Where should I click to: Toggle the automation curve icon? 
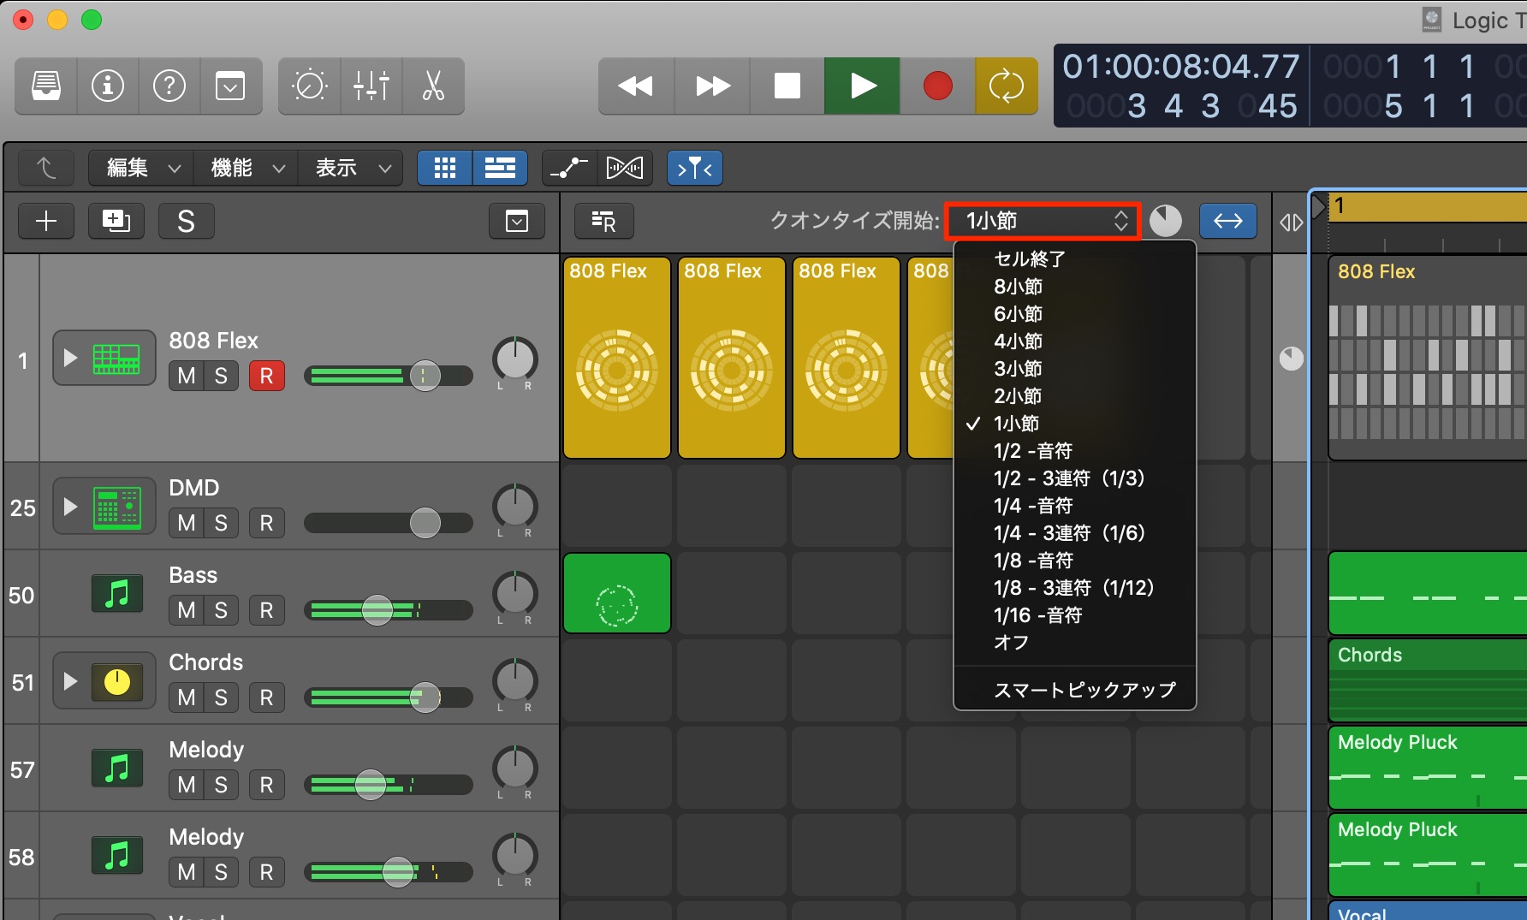569,168
